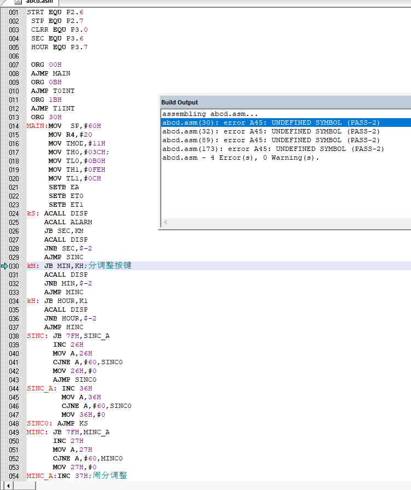This screenshot has height=490, width=411.
Task: Click the 'CLRR EQU P3.0' line
Action: point(60,30)
